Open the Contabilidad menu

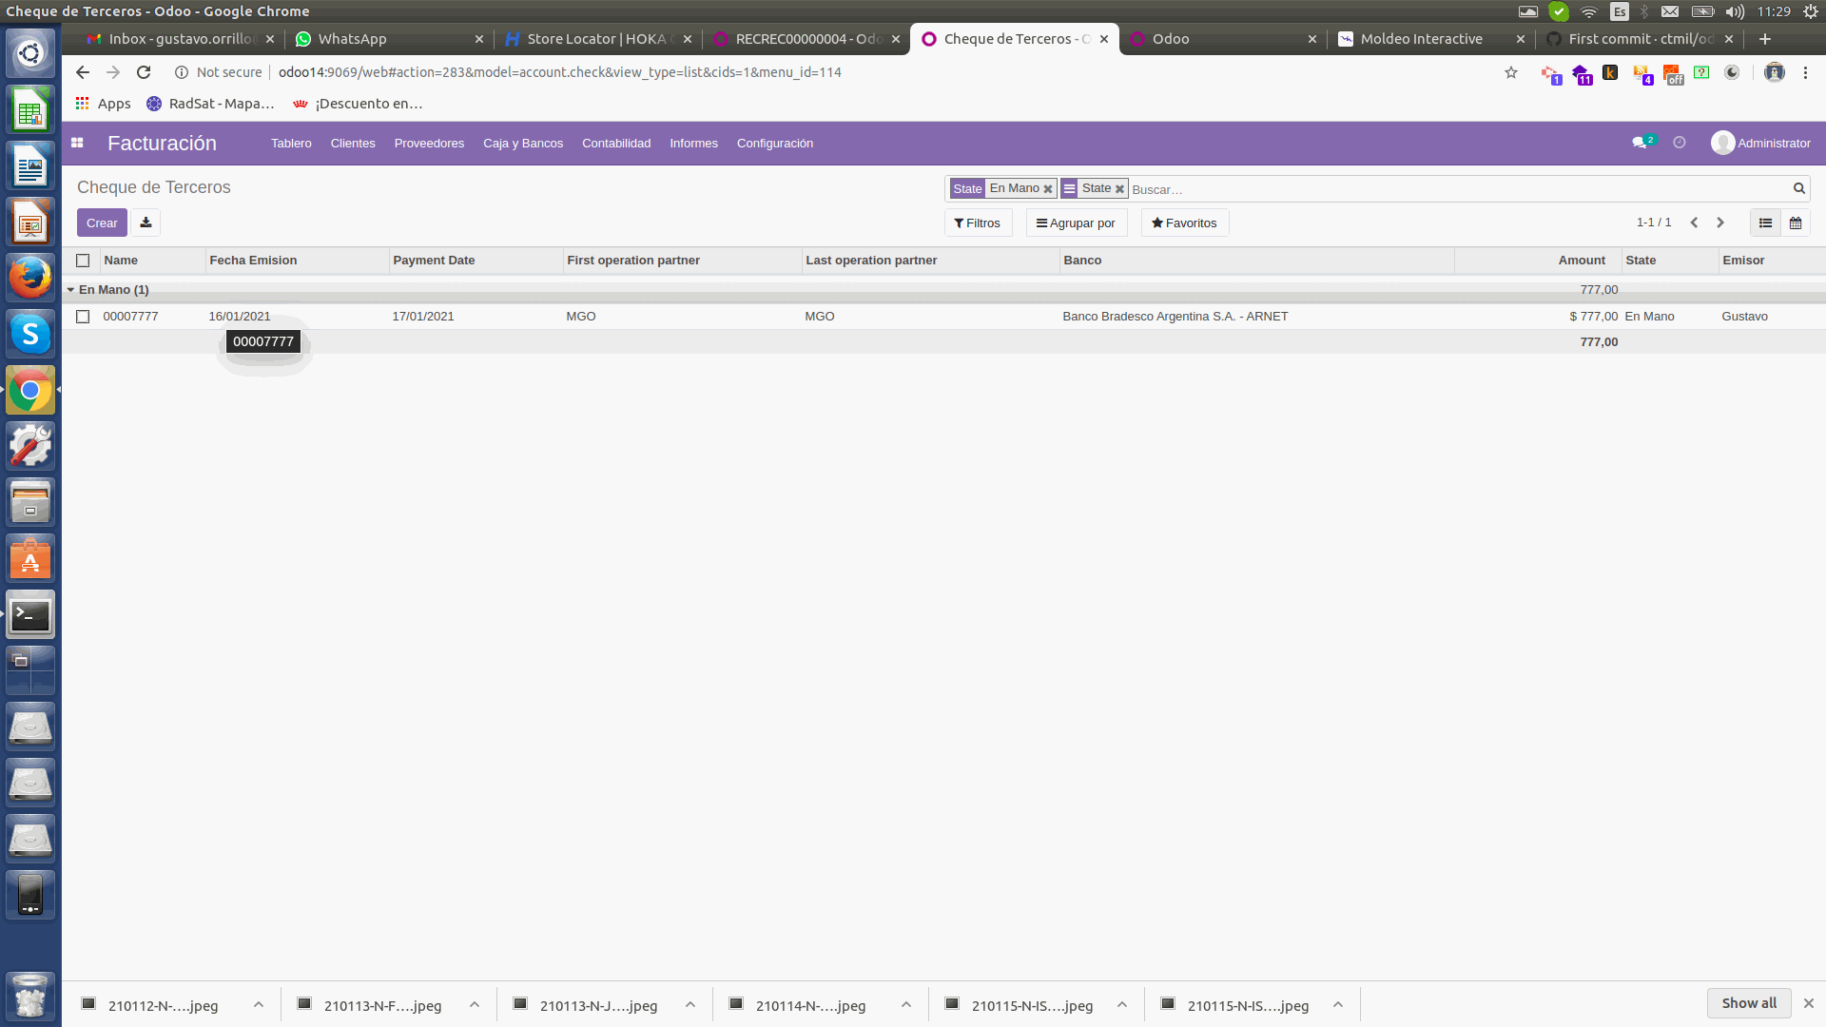click(616, 143)
